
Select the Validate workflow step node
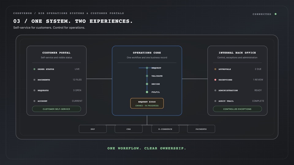click(x=147, y=76)
